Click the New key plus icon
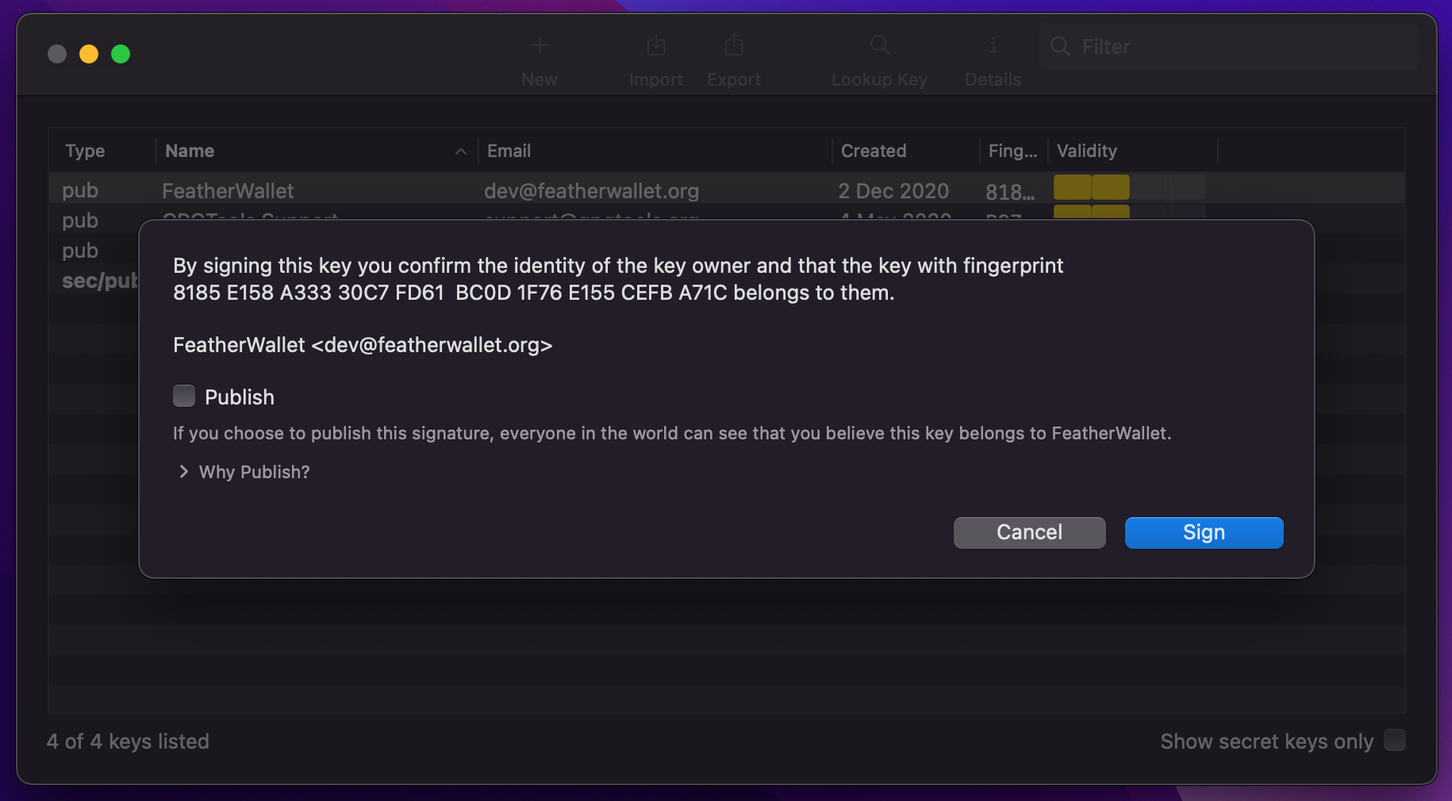Image resolution: width=1452 pixels, height=801 pixels. (540, 45)
